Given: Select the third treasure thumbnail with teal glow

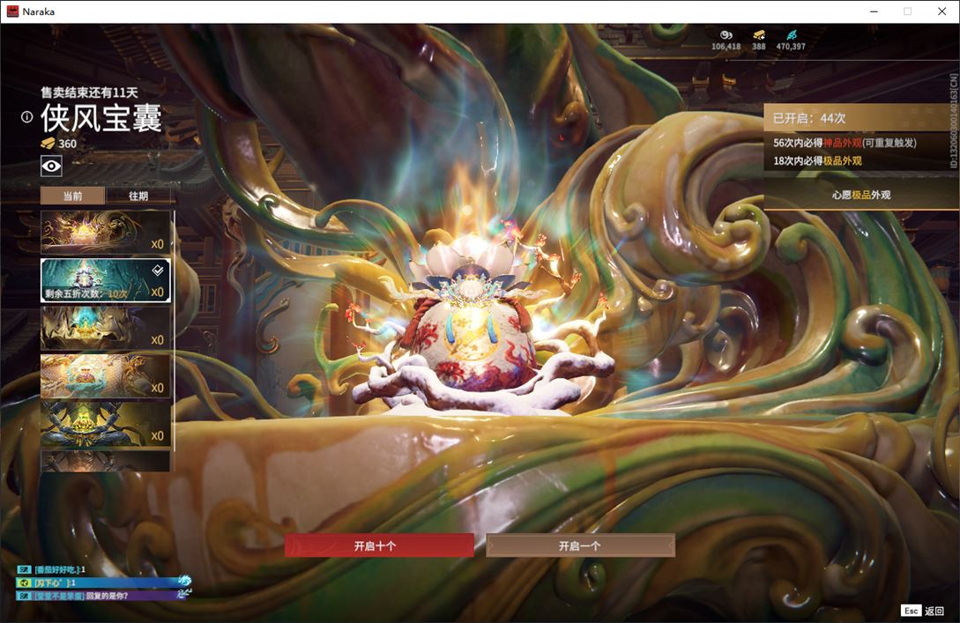Looking at the screenshot, I should coord(105,328).
